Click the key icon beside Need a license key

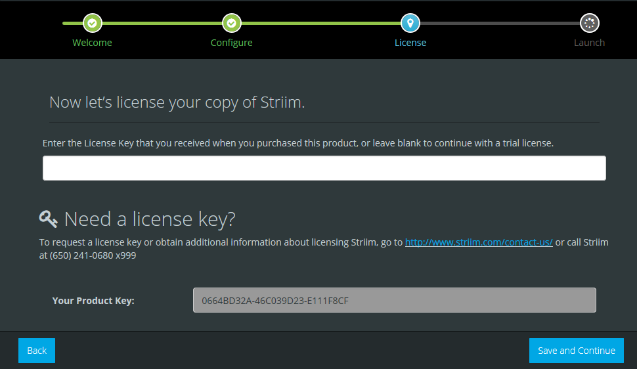49,219
